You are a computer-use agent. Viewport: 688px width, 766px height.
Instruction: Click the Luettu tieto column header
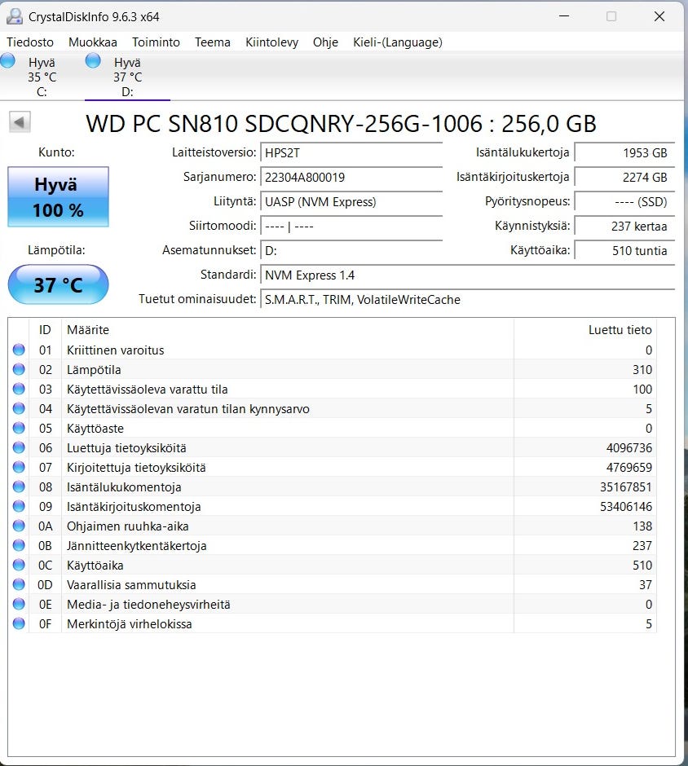click(x=585, y=330)
